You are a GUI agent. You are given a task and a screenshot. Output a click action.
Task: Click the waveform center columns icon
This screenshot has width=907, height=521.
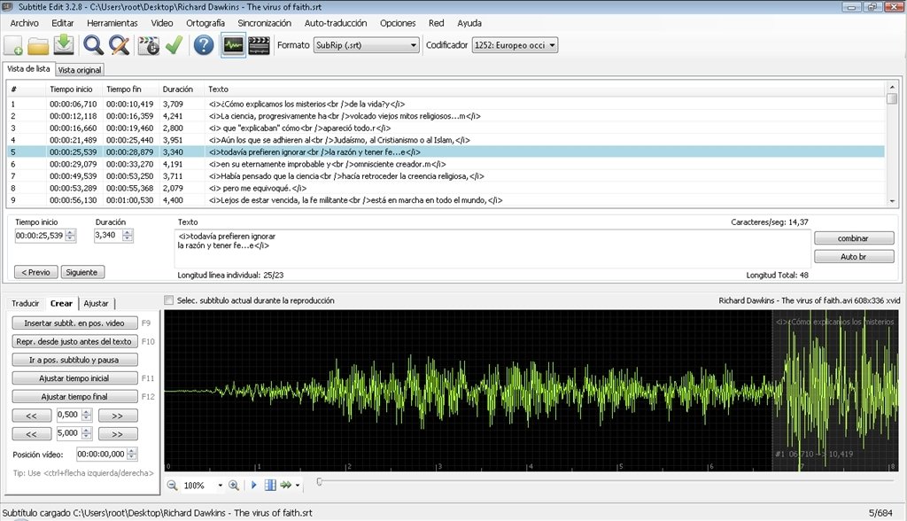tap(270, 485)
